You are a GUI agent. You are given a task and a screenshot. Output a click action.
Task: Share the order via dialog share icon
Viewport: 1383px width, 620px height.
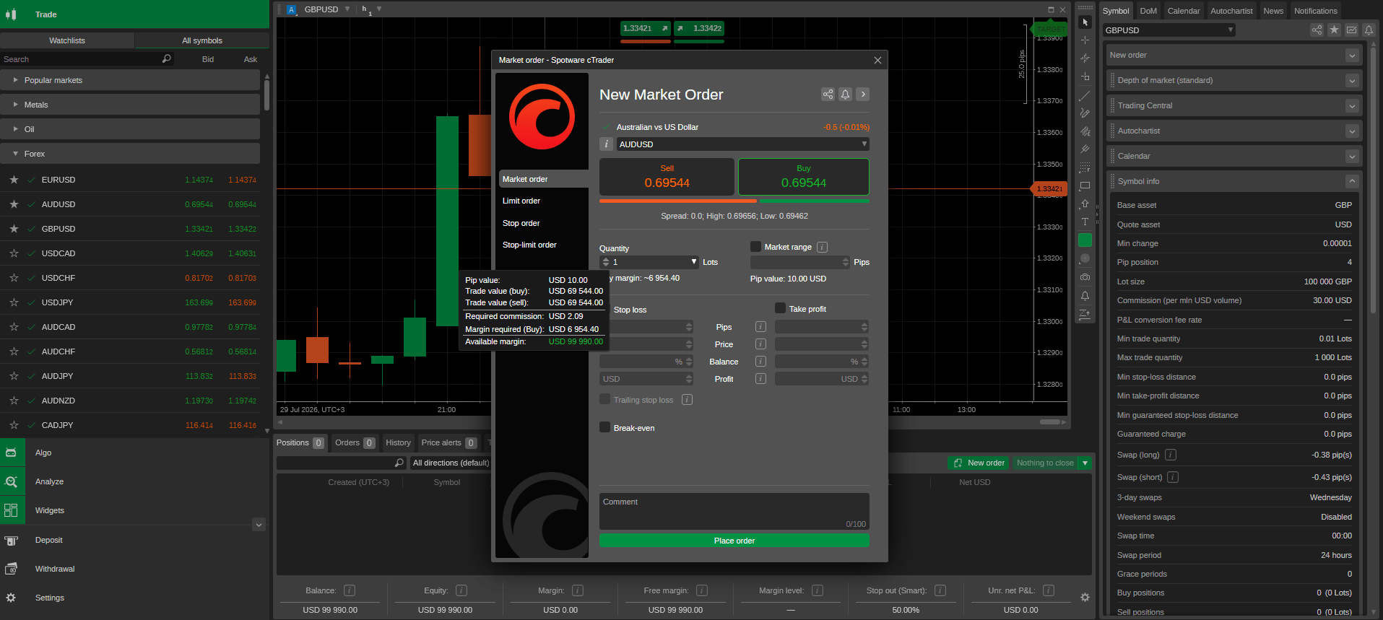828,94
